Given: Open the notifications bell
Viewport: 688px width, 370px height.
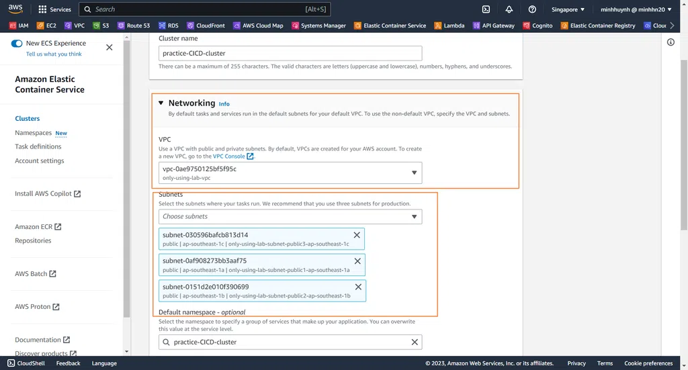Looking at the screenshot, I should click(509, 9).
